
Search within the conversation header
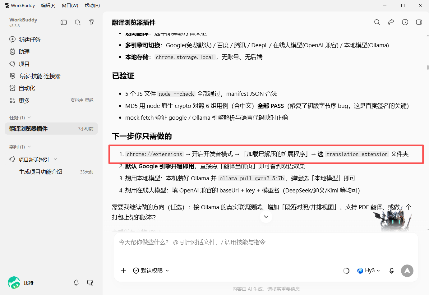point(377,22)
